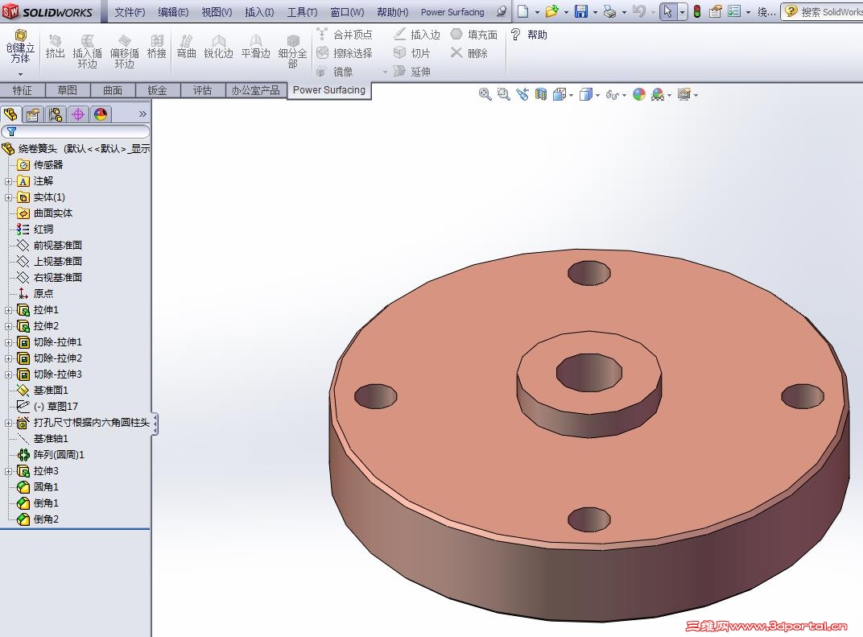The height and width of the screenshot is (637, 863).
Task: Click Erase Selection (擦除选择)
Action: coord(345,53)
